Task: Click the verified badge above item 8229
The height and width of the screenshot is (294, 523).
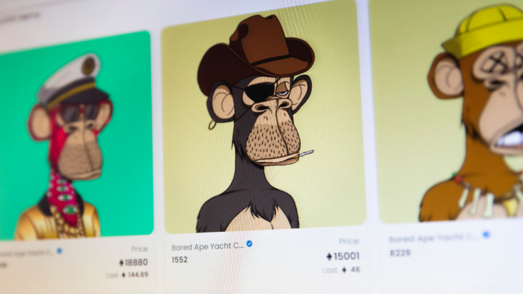Action: point(486,235)
